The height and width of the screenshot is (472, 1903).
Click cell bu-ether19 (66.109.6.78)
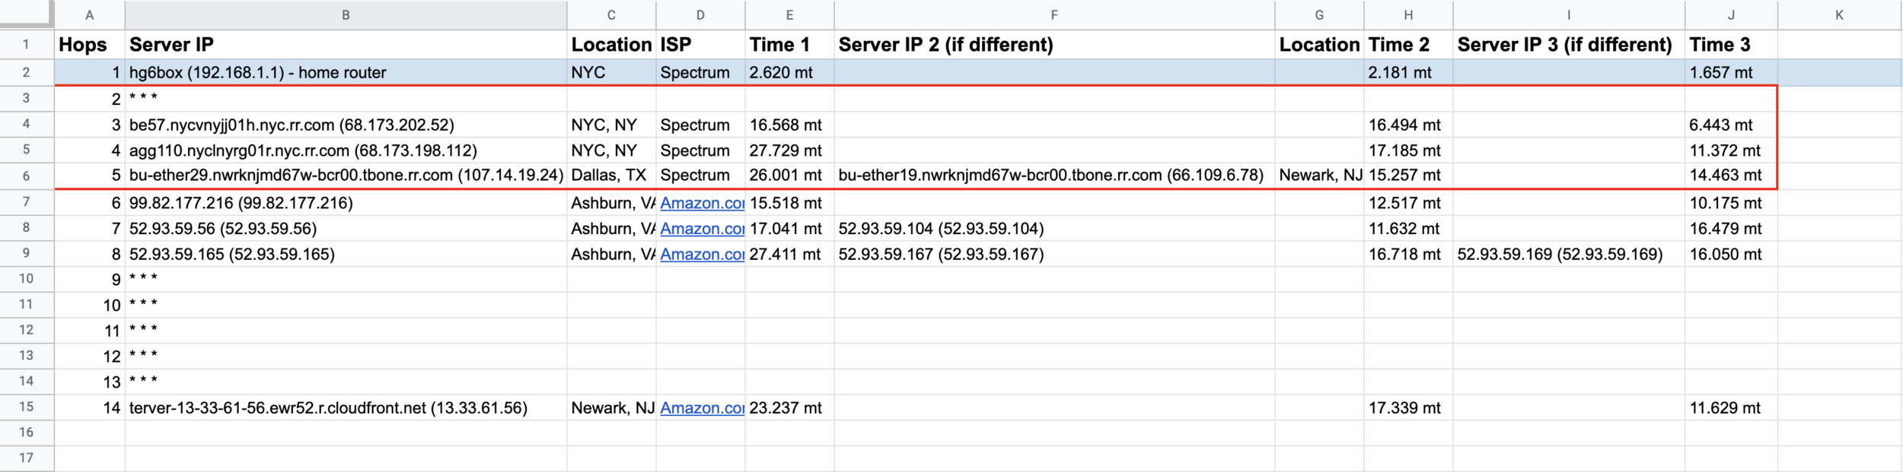[1054, 176]
